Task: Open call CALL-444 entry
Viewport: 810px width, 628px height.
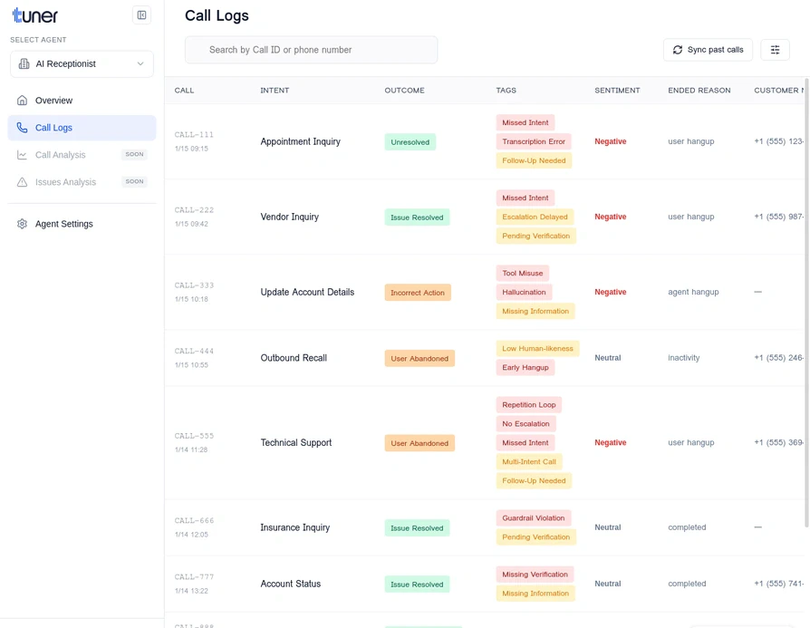Action: (x=194, y=351)
